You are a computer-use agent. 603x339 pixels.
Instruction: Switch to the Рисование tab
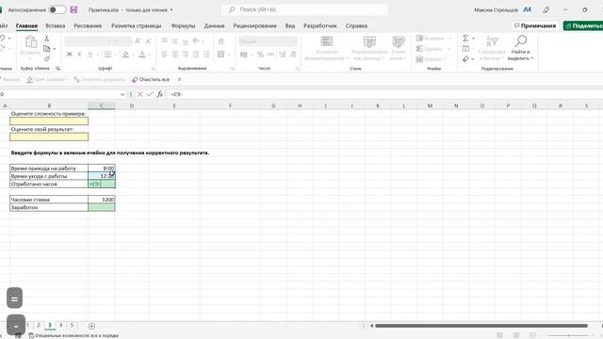coord(88,25)
